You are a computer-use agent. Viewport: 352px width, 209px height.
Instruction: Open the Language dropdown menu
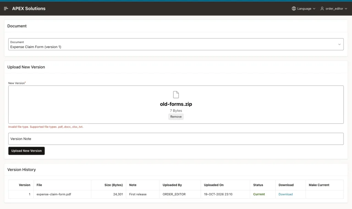(x=304, y=9)
